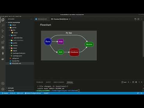Image resolution: width=144 pixels, height=108 pixels.
Task: Open the www file in tree
Action: click(16, 33)
